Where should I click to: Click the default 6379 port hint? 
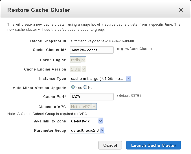[x=129, y=96]
